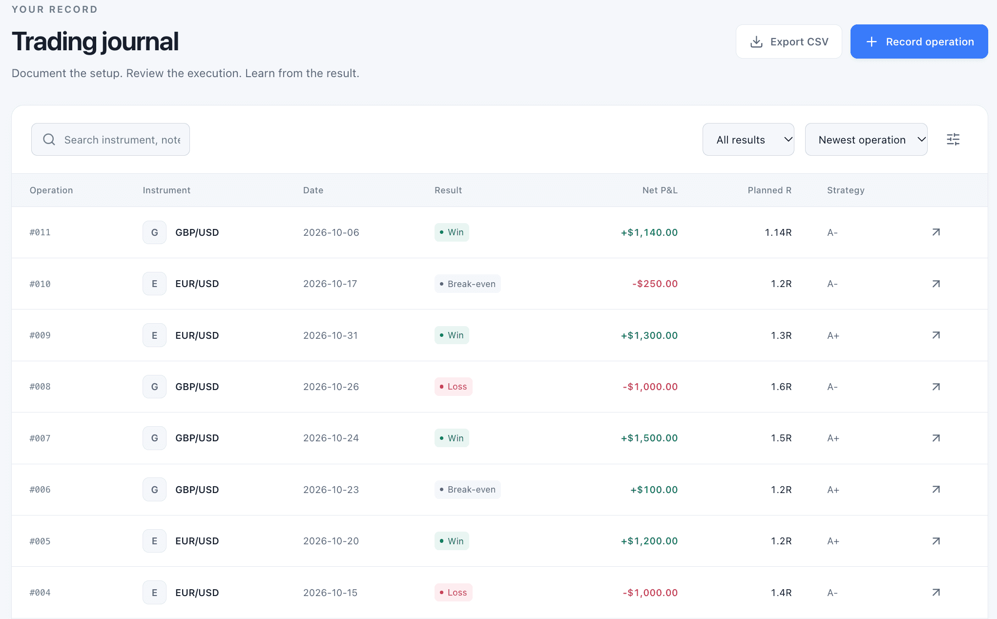Click Record operation button

[919, 41]
